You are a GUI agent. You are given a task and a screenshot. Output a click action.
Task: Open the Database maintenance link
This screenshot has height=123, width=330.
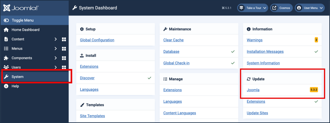[x=171, y=51]
